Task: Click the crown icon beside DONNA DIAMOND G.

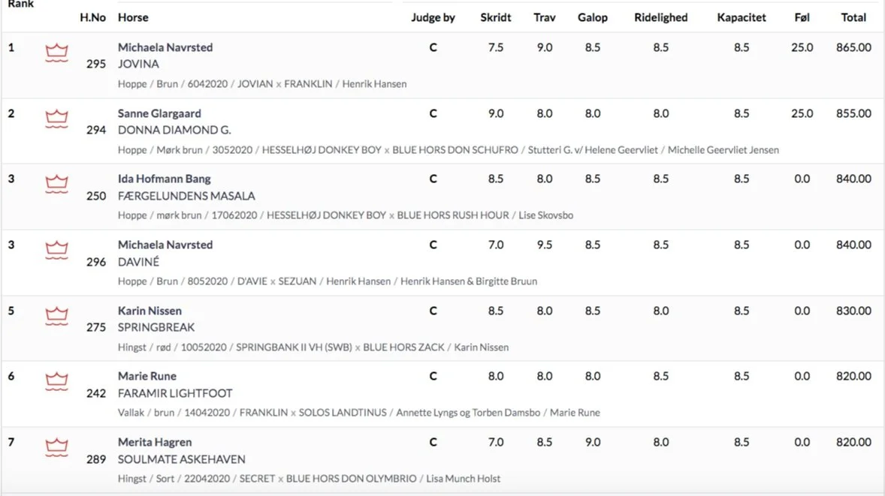Action: [56, 119]
